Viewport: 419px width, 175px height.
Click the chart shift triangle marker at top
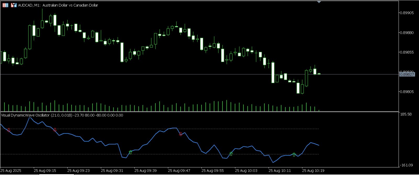pyautogui.click(x=319, y=2)
